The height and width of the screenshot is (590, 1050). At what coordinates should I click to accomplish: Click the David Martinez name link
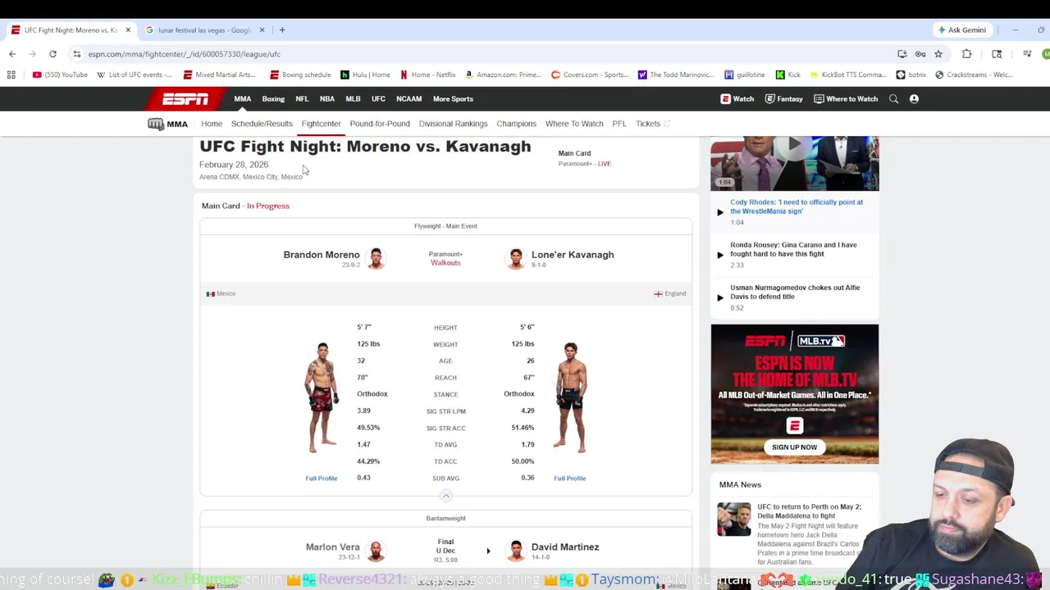[x=565, y=547]
